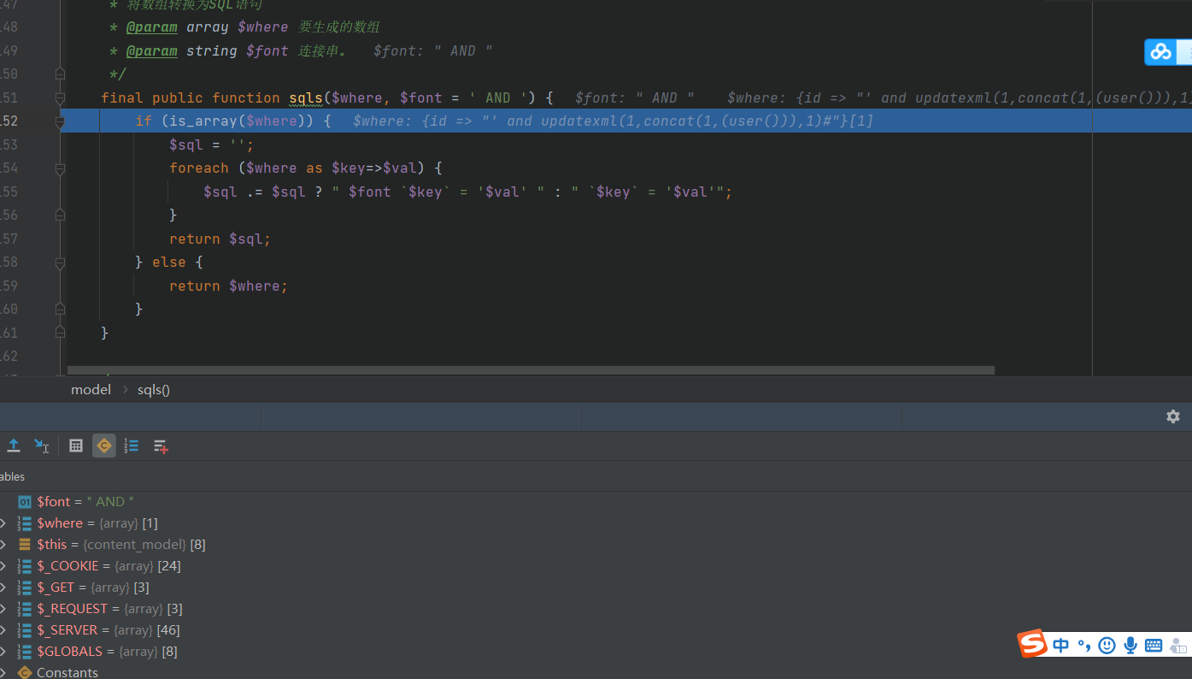Open the Sogou soft keyboard icon
The width and height of the screenshot is (1192, 679).
click(x=1154, y=646)
